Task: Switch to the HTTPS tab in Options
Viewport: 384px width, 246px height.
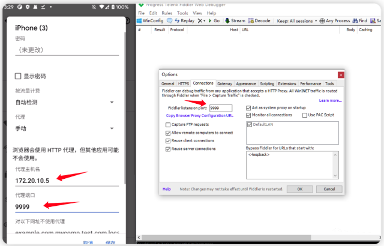Action: pos(184,84)
